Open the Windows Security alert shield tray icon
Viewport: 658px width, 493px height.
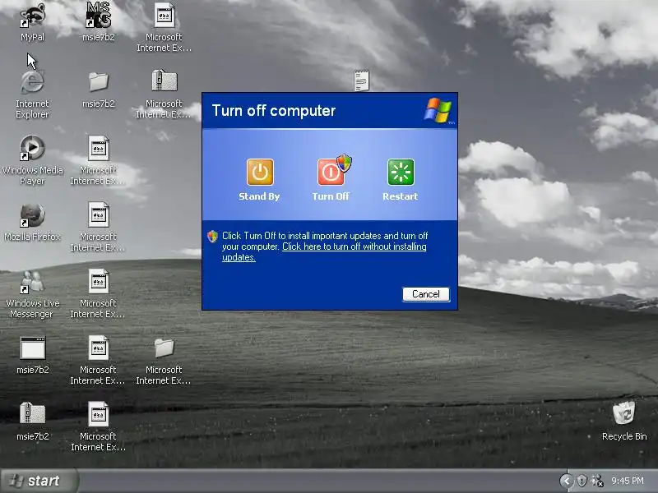(x=582, y=481)
